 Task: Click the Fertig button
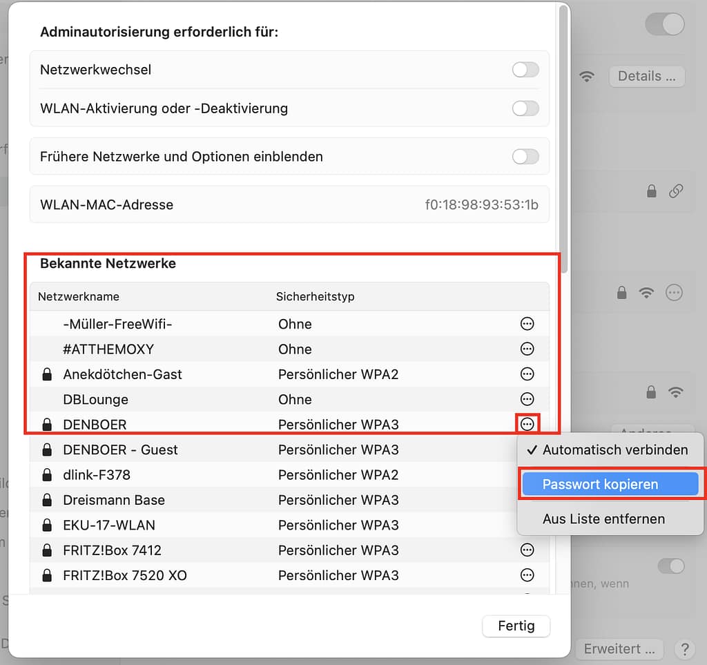click(x=516, y=626)
